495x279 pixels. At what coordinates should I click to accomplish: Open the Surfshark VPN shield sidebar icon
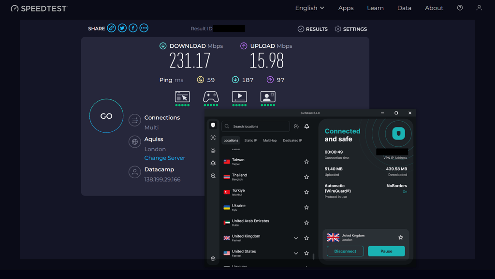[x=213, y=125]
